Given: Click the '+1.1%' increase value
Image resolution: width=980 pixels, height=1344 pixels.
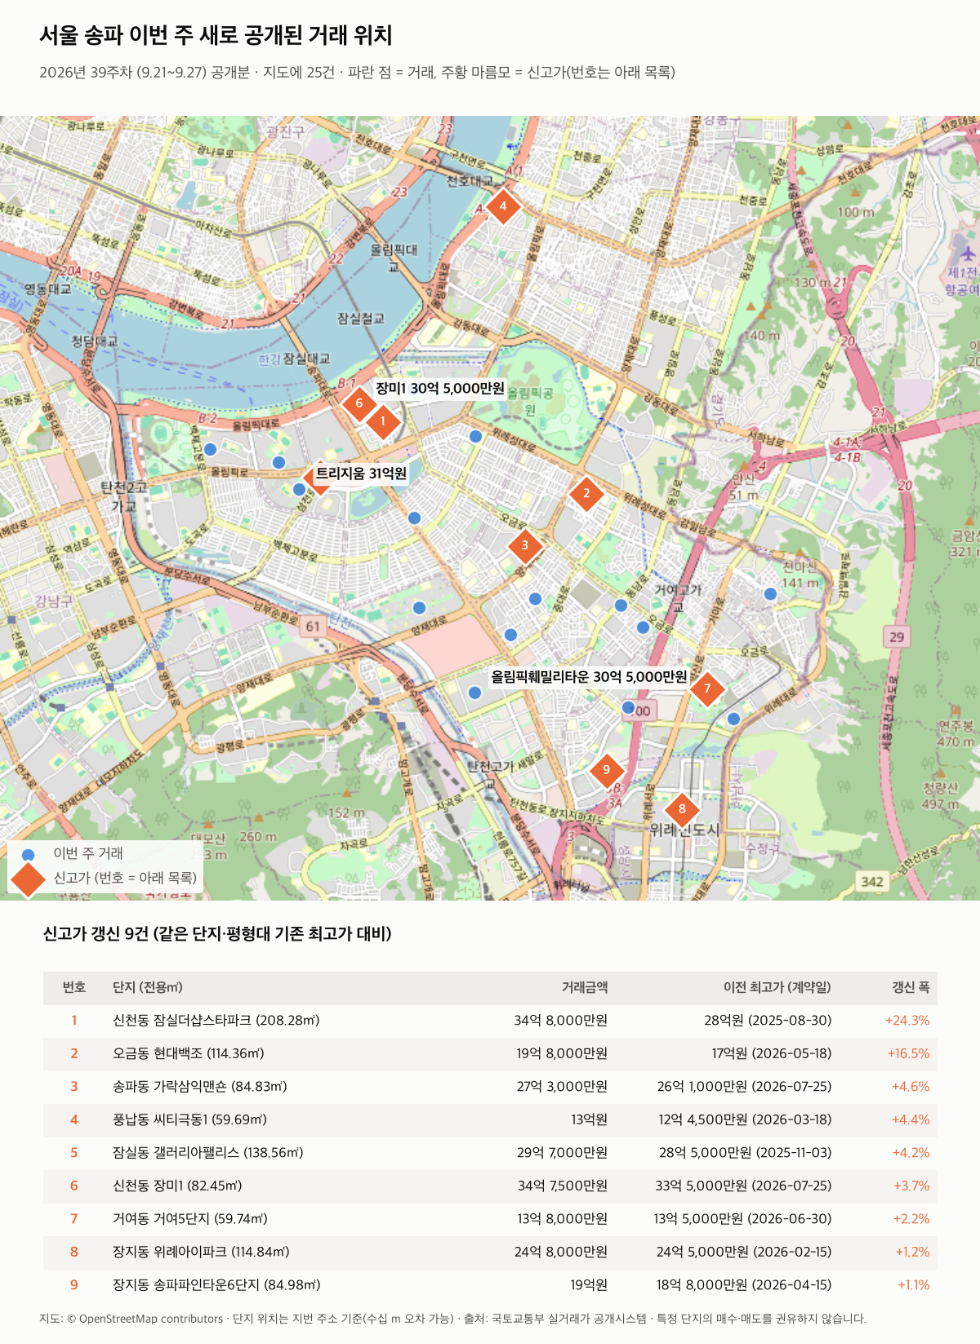Looking at the screenshot, I should click(914, 1285).
